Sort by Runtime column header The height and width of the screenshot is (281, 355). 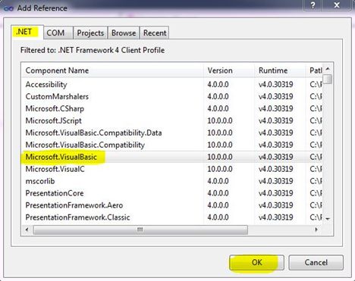(280, 70)
